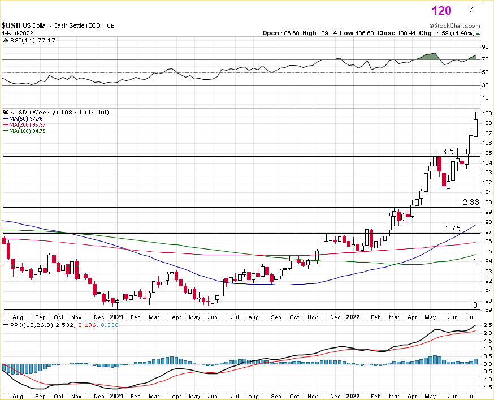Viewport: 494px width, 400px height.
Task: Click the MA(200) 95.97 legend text
Action: tap(27, 125)
